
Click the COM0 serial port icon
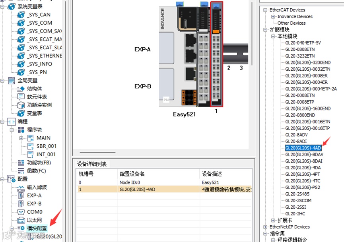tap(21, 212)
